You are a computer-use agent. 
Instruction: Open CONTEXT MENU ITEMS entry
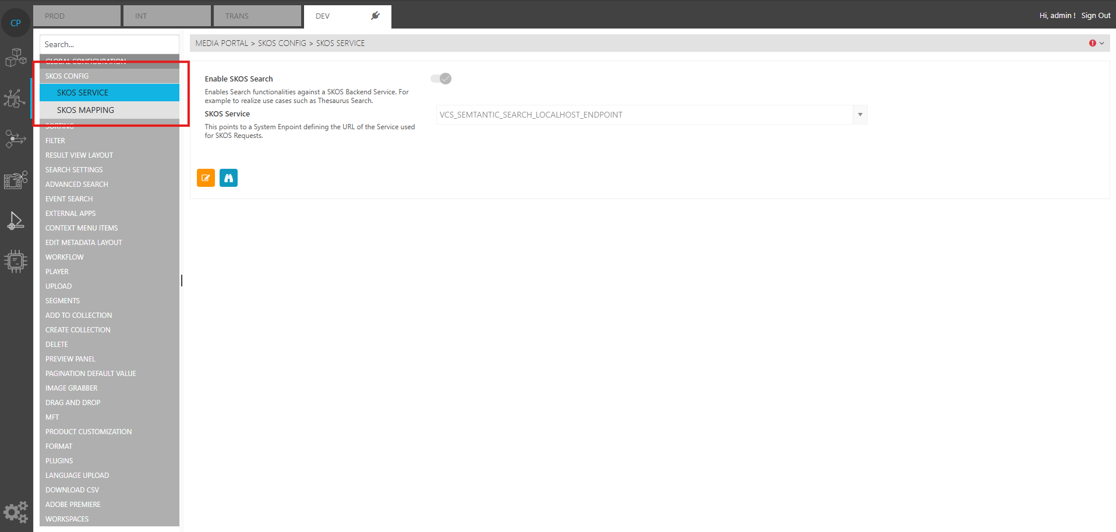(x=110, y=228)
